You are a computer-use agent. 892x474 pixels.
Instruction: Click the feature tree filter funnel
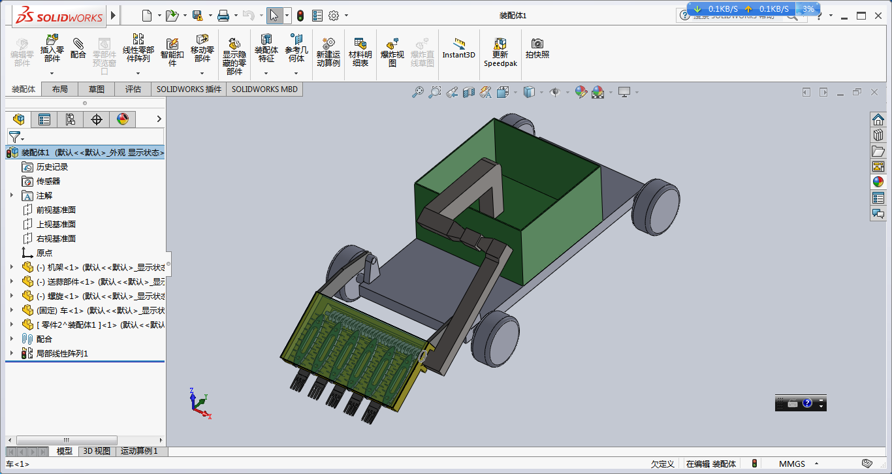16,137
